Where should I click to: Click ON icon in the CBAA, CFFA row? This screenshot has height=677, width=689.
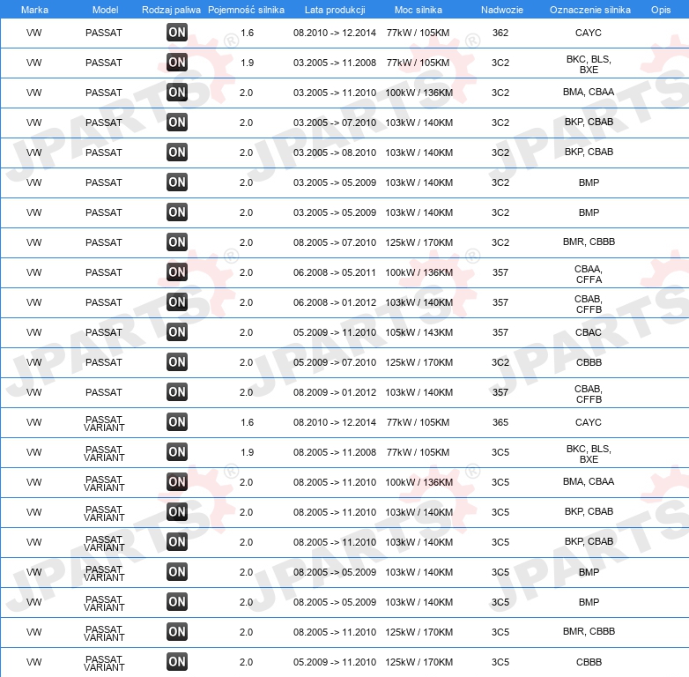pos(177,272)
